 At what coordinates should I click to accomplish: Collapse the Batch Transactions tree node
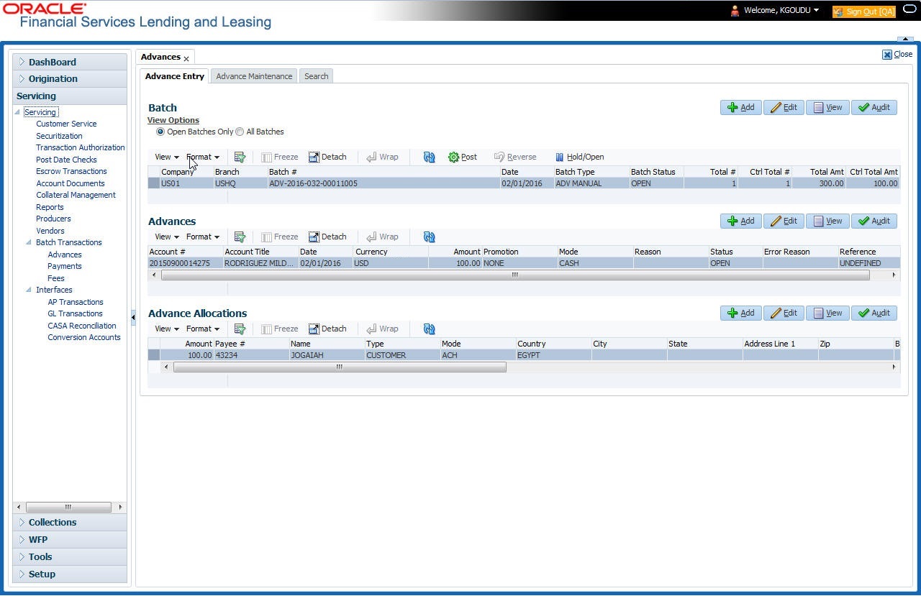30,242
